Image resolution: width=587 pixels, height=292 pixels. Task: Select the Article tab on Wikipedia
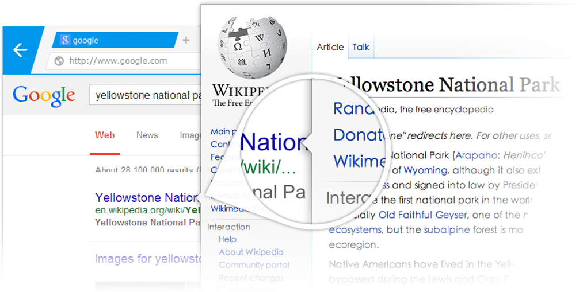pyautogui.click(x=330, y=47)
